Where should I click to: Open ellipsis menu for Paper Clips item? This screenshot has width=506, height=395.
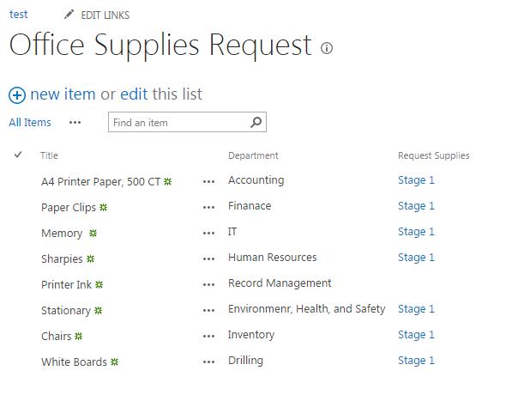(x=208, y=207)
